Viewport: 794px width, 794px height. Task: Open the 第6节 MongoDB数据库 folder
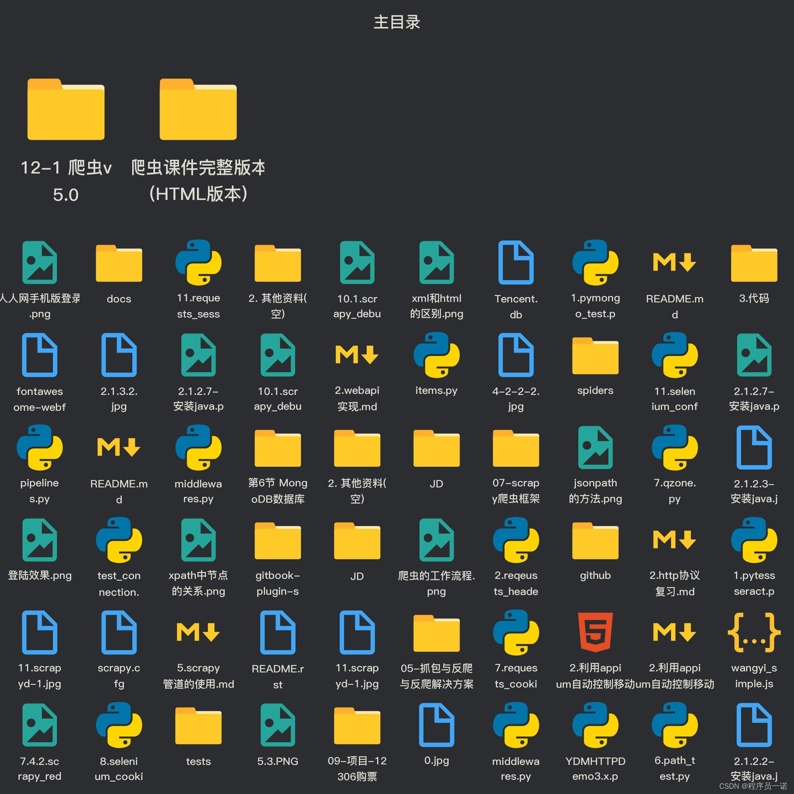point(278,448)
